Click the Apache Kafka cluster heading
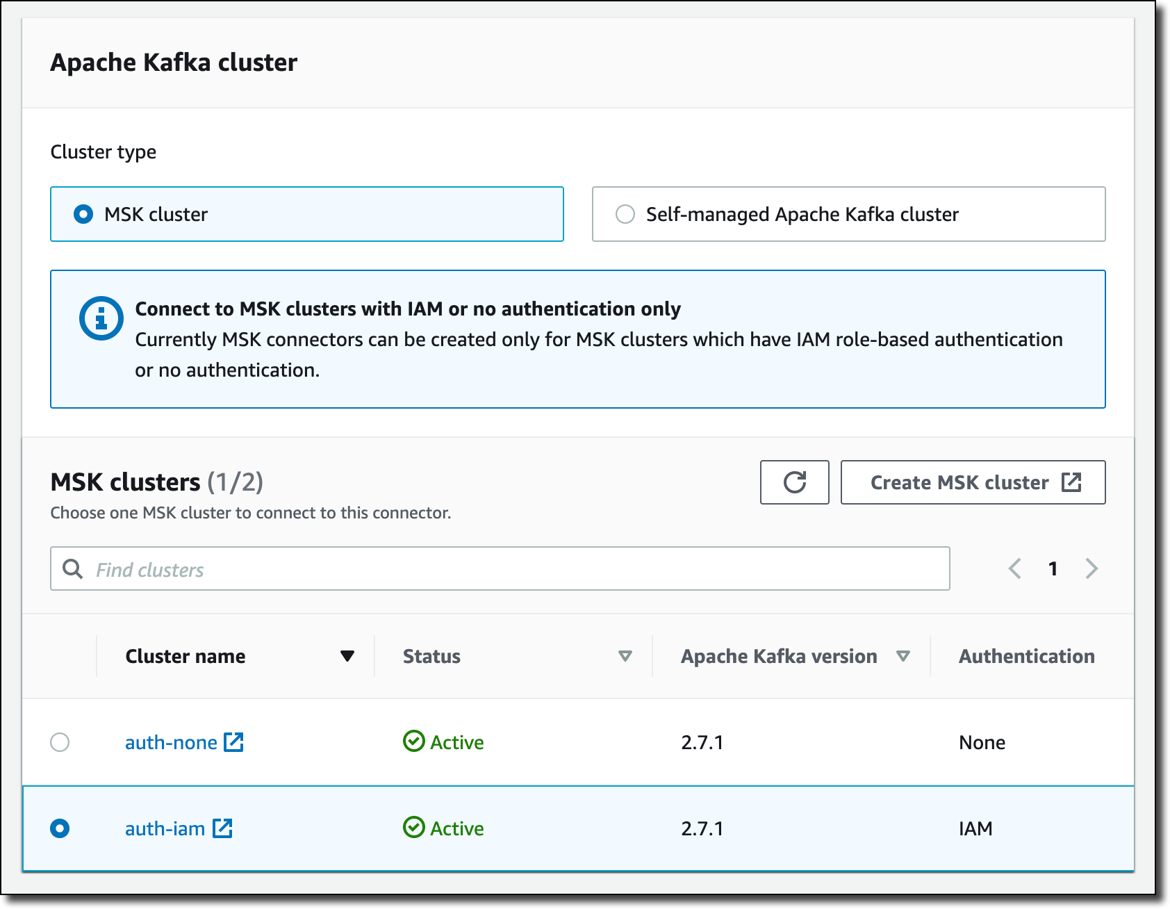The image size is (1170, 909). point(174,63)
